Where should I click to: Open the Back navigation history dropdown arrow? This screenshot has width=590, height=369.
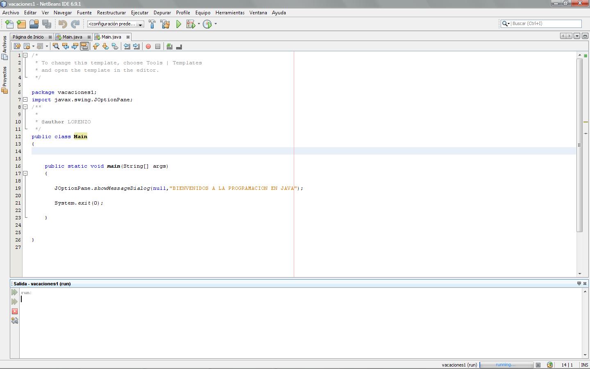[33, 46]
